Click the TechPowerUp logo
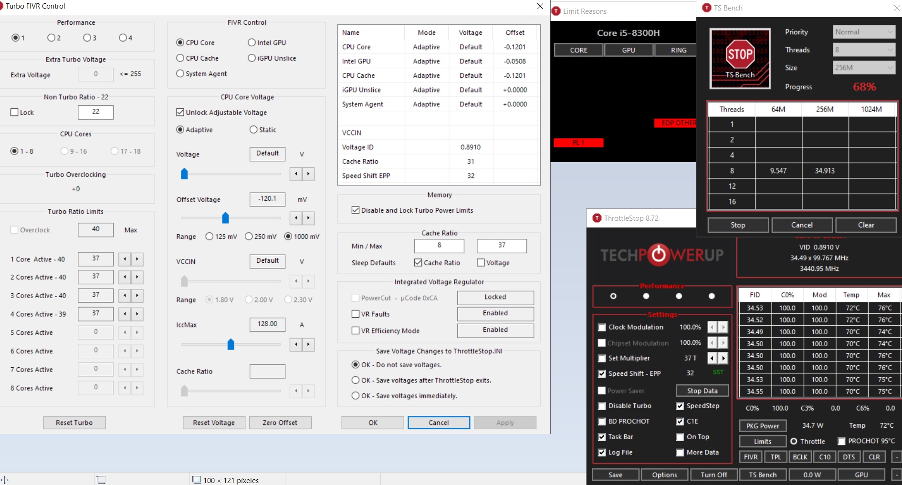The height and width of the screenshot is (485, 902). click(x=661, y=255)
